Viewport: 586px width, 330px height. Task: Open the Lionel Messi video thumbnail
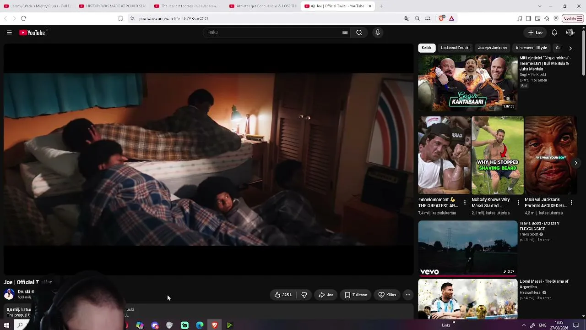point(467,299)
